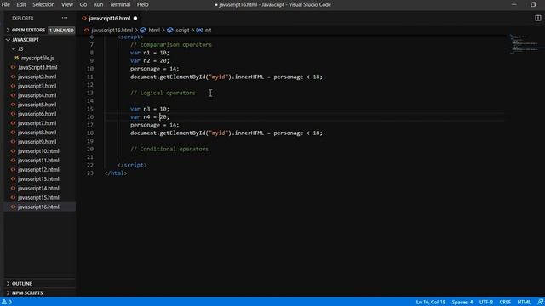545x306 pixels.
Task: Open javascript11.html file
Action: 38,161
